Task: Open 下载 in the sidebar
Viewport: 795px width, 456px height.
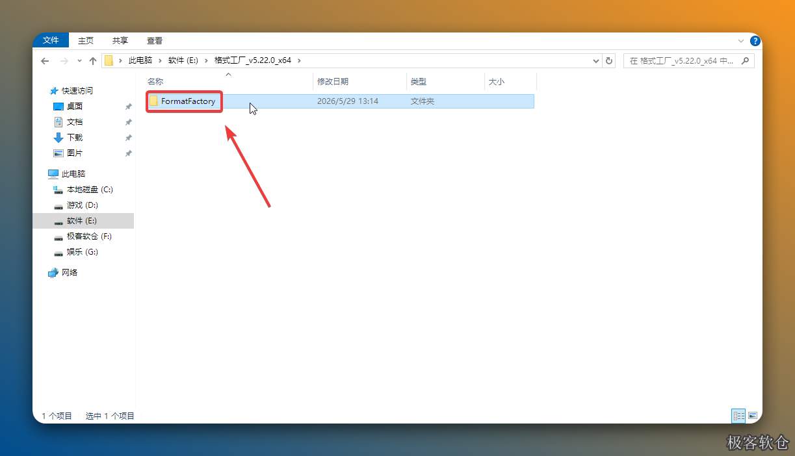Action: [x=75, y=138]
